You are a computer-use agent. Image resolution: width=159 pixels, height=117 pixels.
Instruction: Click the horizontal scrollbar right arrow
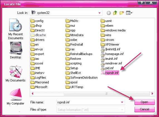pyautogui.click(x=152, y=94)
